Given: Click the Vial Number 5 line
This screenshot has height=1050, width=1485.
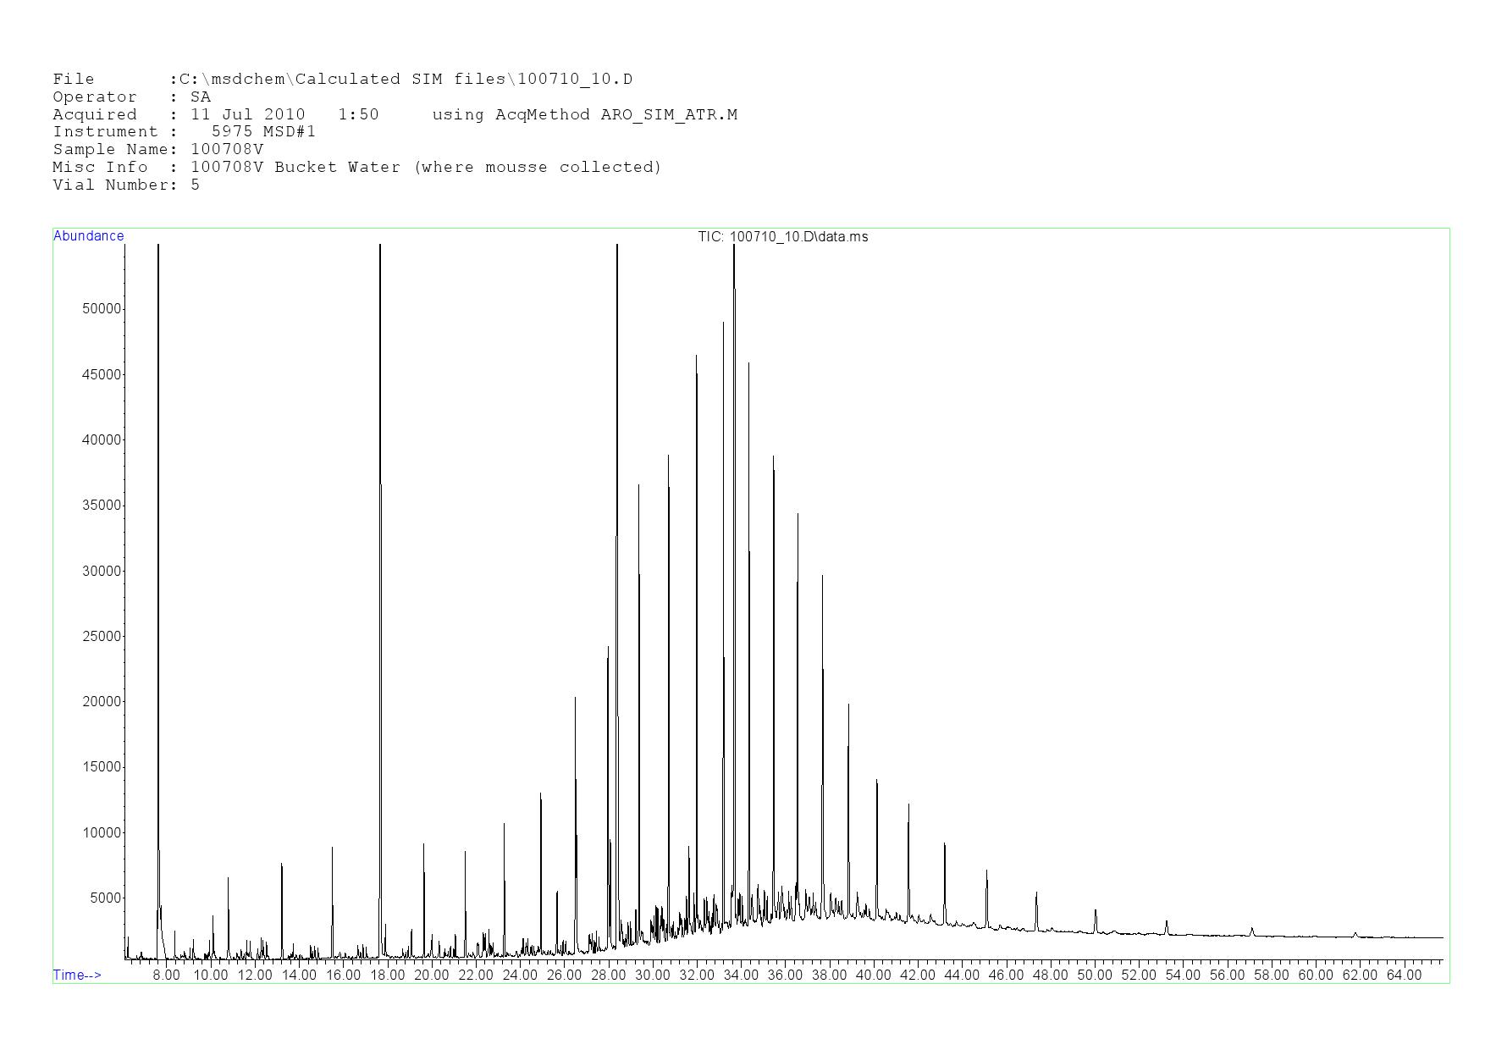Looking at the screenshot, I should [x=126, y=185].
